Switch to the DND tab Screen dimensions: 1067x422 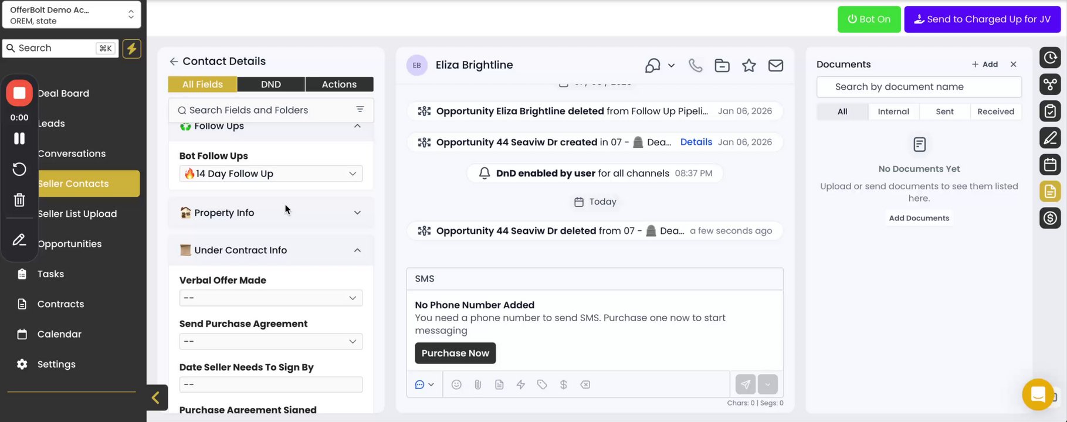coord(271,84)
